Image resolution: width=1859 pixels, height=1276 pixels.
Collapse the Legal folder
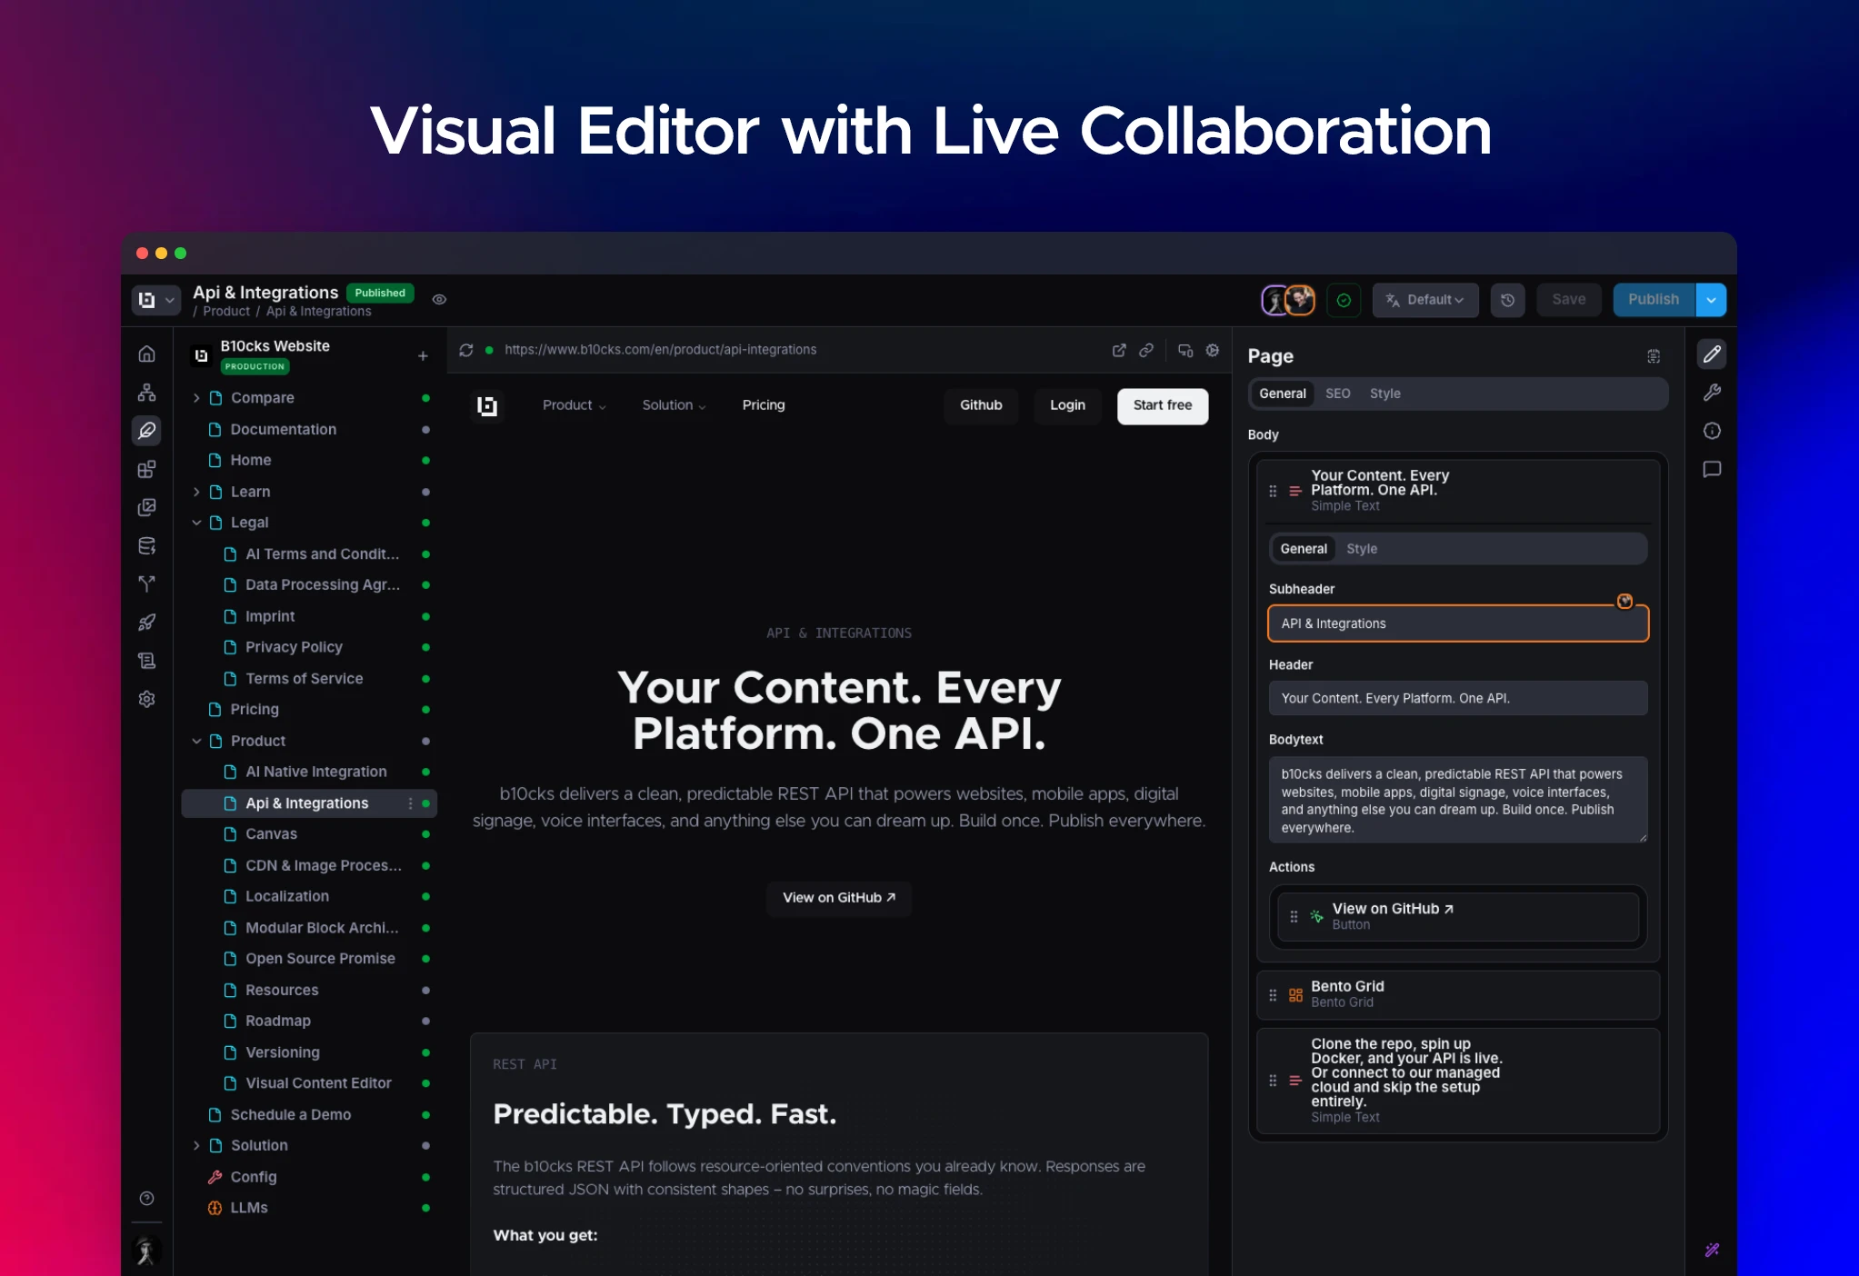196,523
